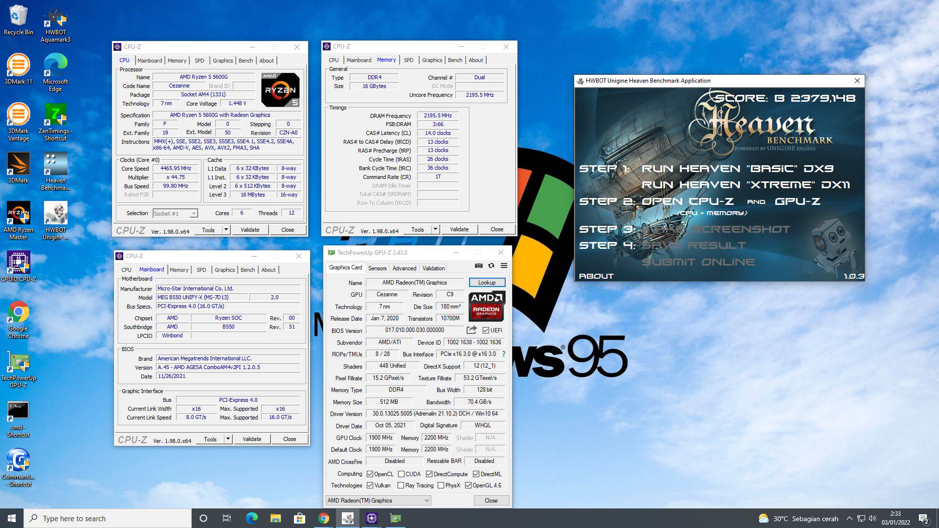Viewport: 939px width, 528px height.
Task: Select TechPowerUp GPU-Z desktop icon
Action: pyautogui.click(x=18, y=369)
